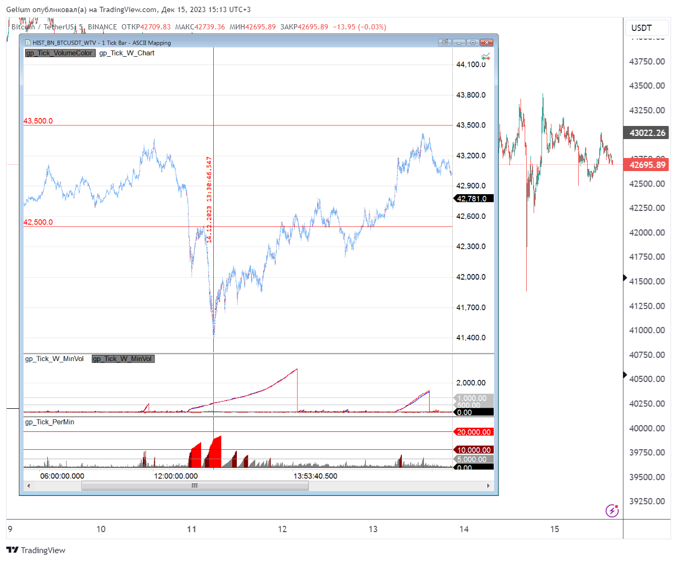Click the vertical 14.12.2023 13:30:46.547 cursor label
The width and height of the screenshot is (677, 561).
(x=209, y=199)
